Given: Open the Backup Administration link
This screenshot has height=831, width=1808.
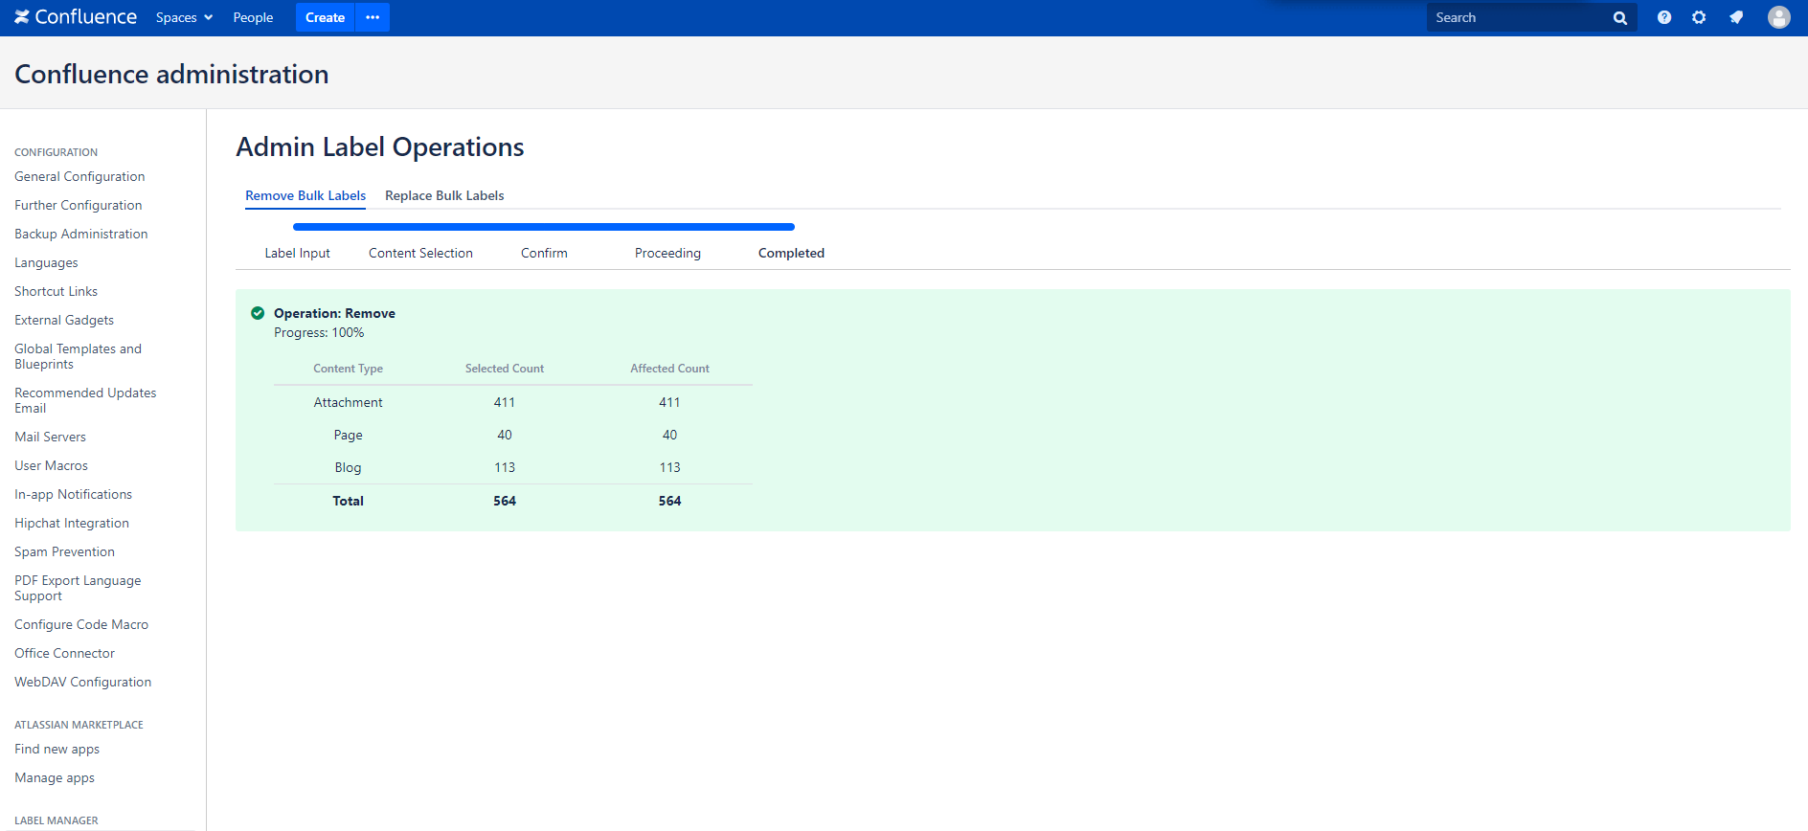Looking at the screenshot, I should pyautogui.click(x=81, y=234).
